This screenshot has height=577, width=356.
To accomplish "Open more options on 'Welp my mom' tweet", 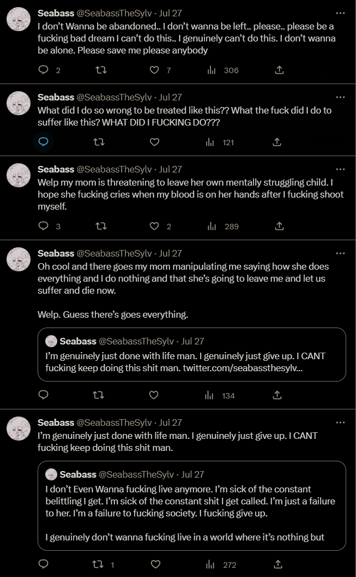I will (341, 169).
